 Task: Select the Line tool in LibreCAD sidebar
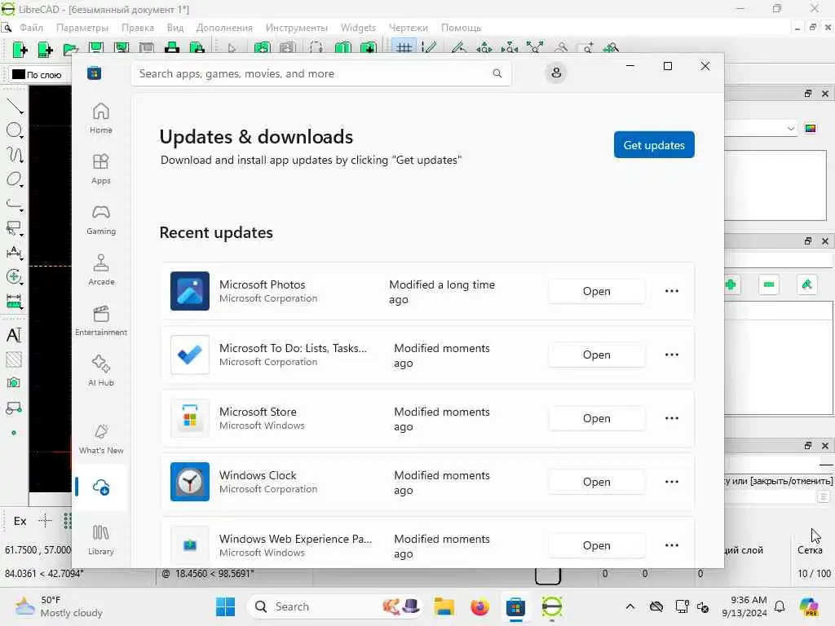15,106
